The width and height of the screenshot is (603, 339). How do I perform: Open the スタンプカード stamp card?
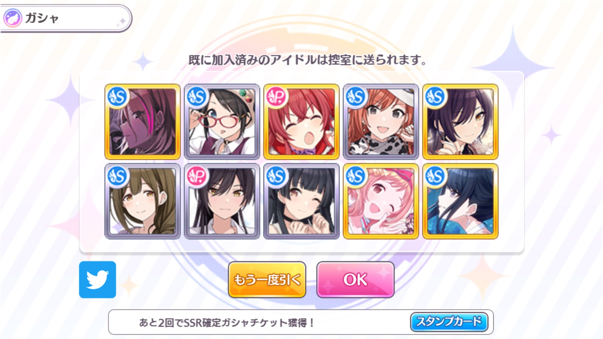point(449,322)
